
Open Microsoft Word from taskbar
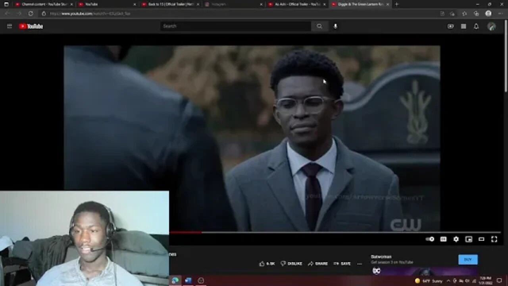(188, 280)
